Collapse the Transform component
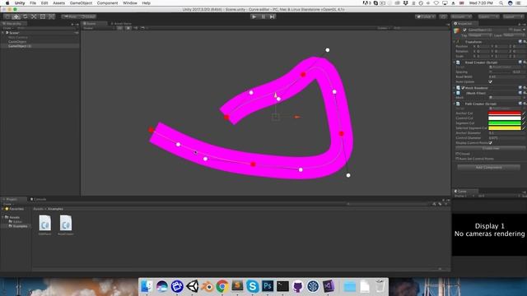 (455, 42)
